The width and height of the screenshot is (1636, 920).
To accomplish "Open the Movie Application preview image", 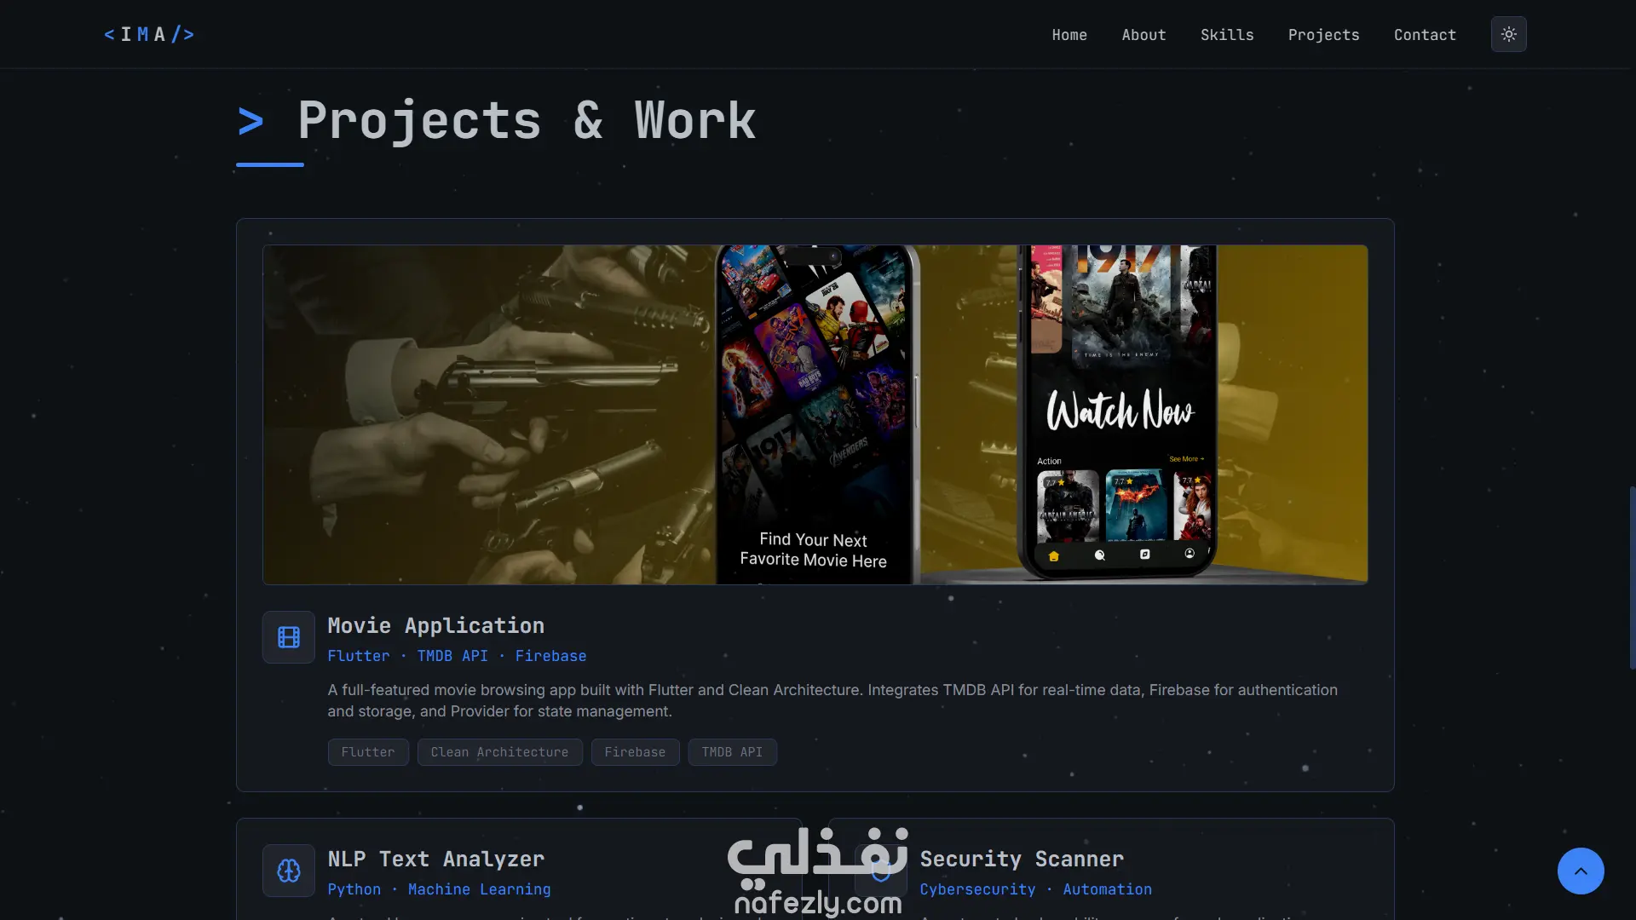I will (x=815, y=415).
